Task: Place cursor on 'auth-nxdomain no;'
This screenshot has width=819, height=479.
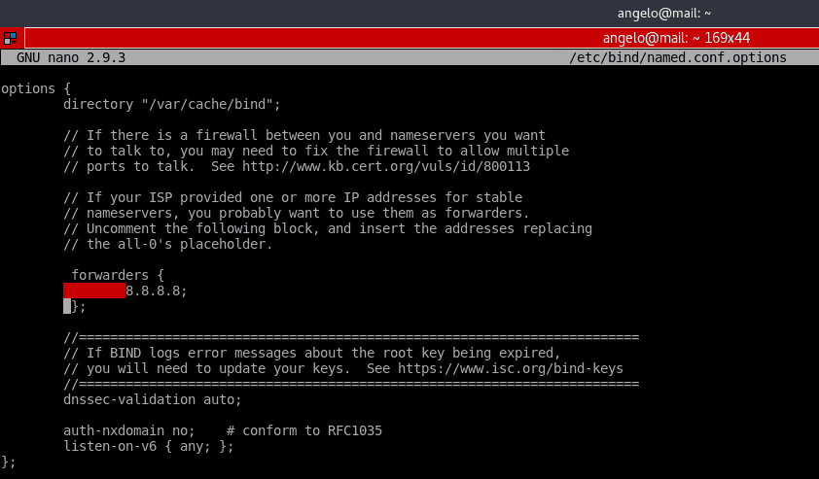Action: coord(129,430)
